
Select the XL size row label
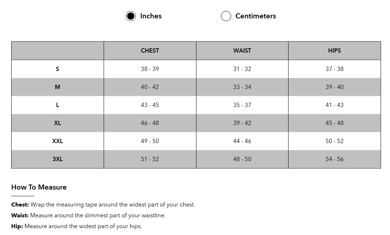click(57, 123)
